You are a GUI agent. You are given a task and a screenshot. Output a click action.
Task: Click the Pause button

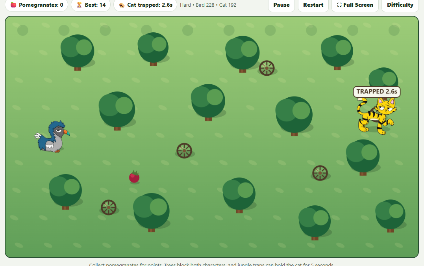click(281, 5)
